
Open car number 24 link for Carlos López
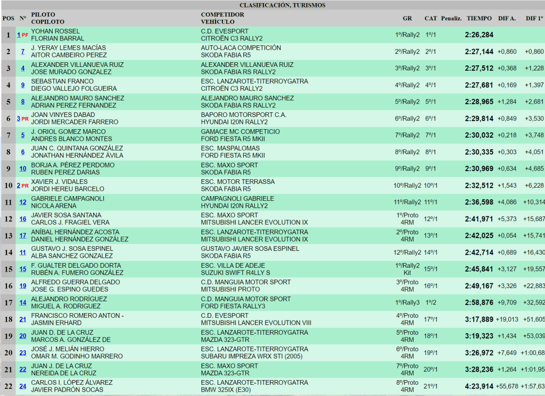23,386
